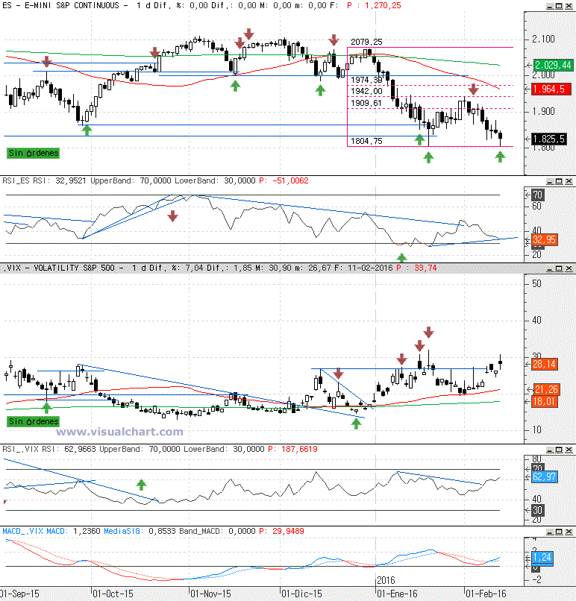Screen dimensions: 576x601
Task: Click the 70 upper band tag in RSI_ES
Action: point(537,195)
